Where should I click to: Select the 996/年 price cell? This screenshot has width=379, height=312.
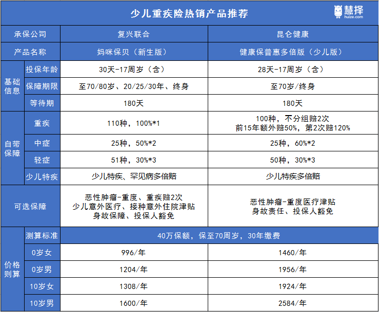click(x=134, y=253)
